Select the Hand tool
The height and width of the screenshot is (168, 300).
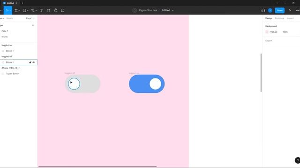pos(55,10)
